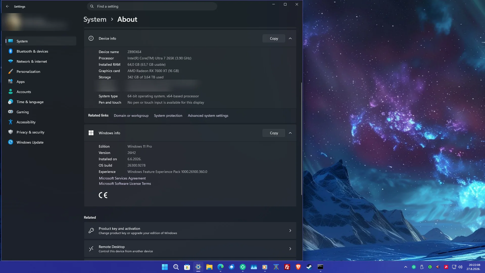Click the Accessibility figure icon
Image resolution: width=485 pixels, height=273 pixels.
pyautogui.click(x=11, y=122)
